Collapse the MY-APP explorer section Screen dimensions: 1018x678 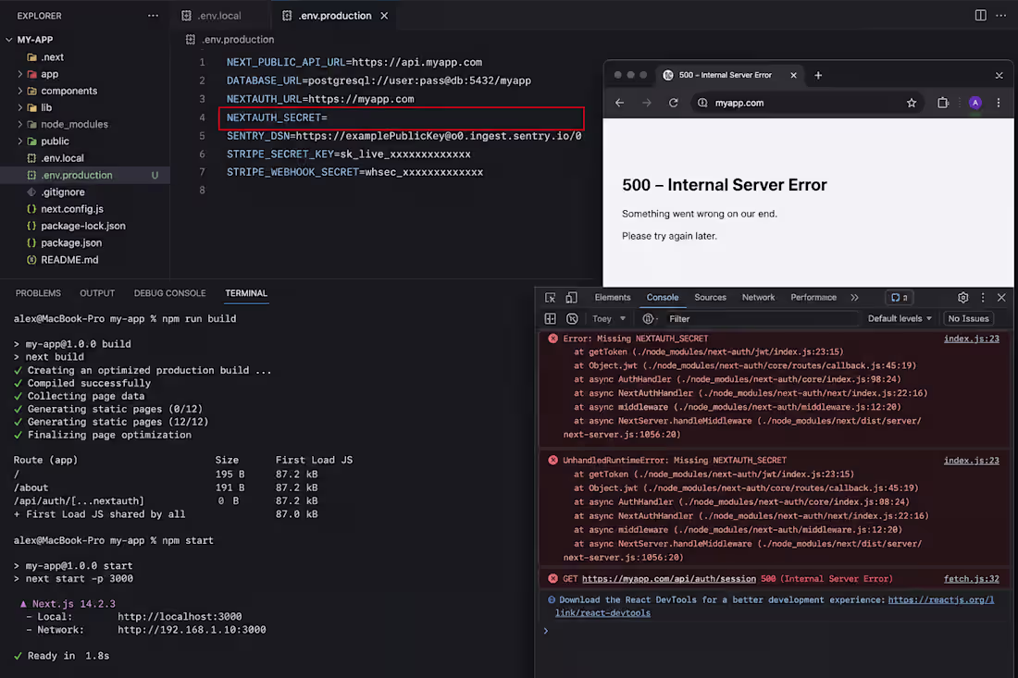[x=9, y=40]
